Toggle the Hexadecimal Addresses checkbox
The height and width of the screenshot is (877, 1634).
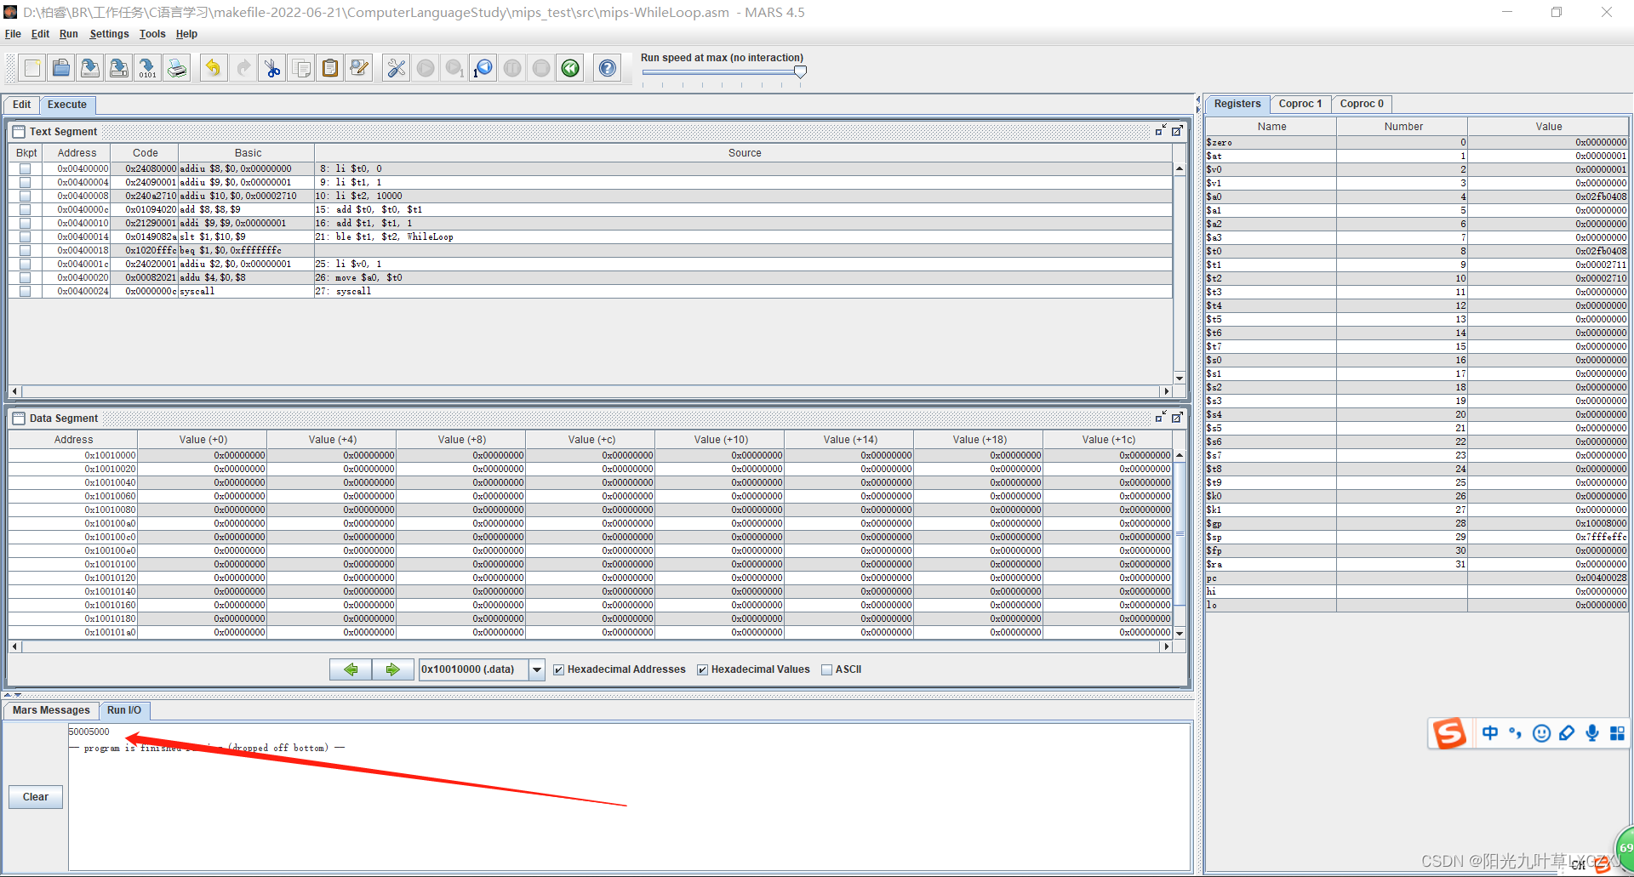(559, 670)
